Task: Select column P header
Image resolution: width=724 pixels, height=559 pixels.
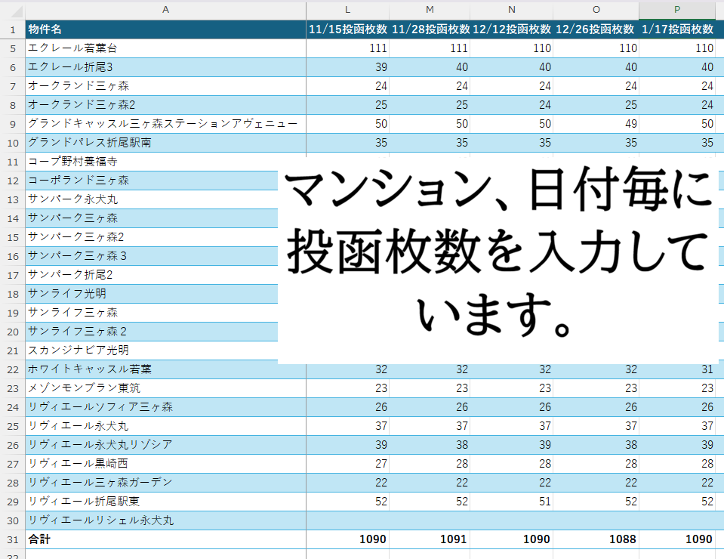Action: (677, 10)
